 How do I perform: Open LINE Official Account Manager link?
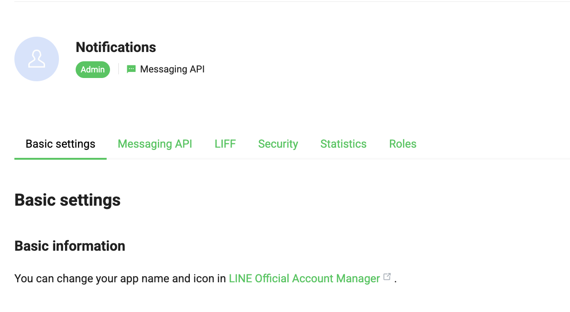pyautogui.click(x=304, y=279)
